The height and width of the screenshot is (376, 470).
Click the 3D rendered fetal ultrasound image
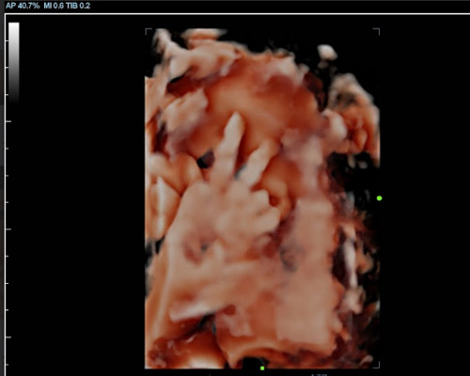click(262, 198)
